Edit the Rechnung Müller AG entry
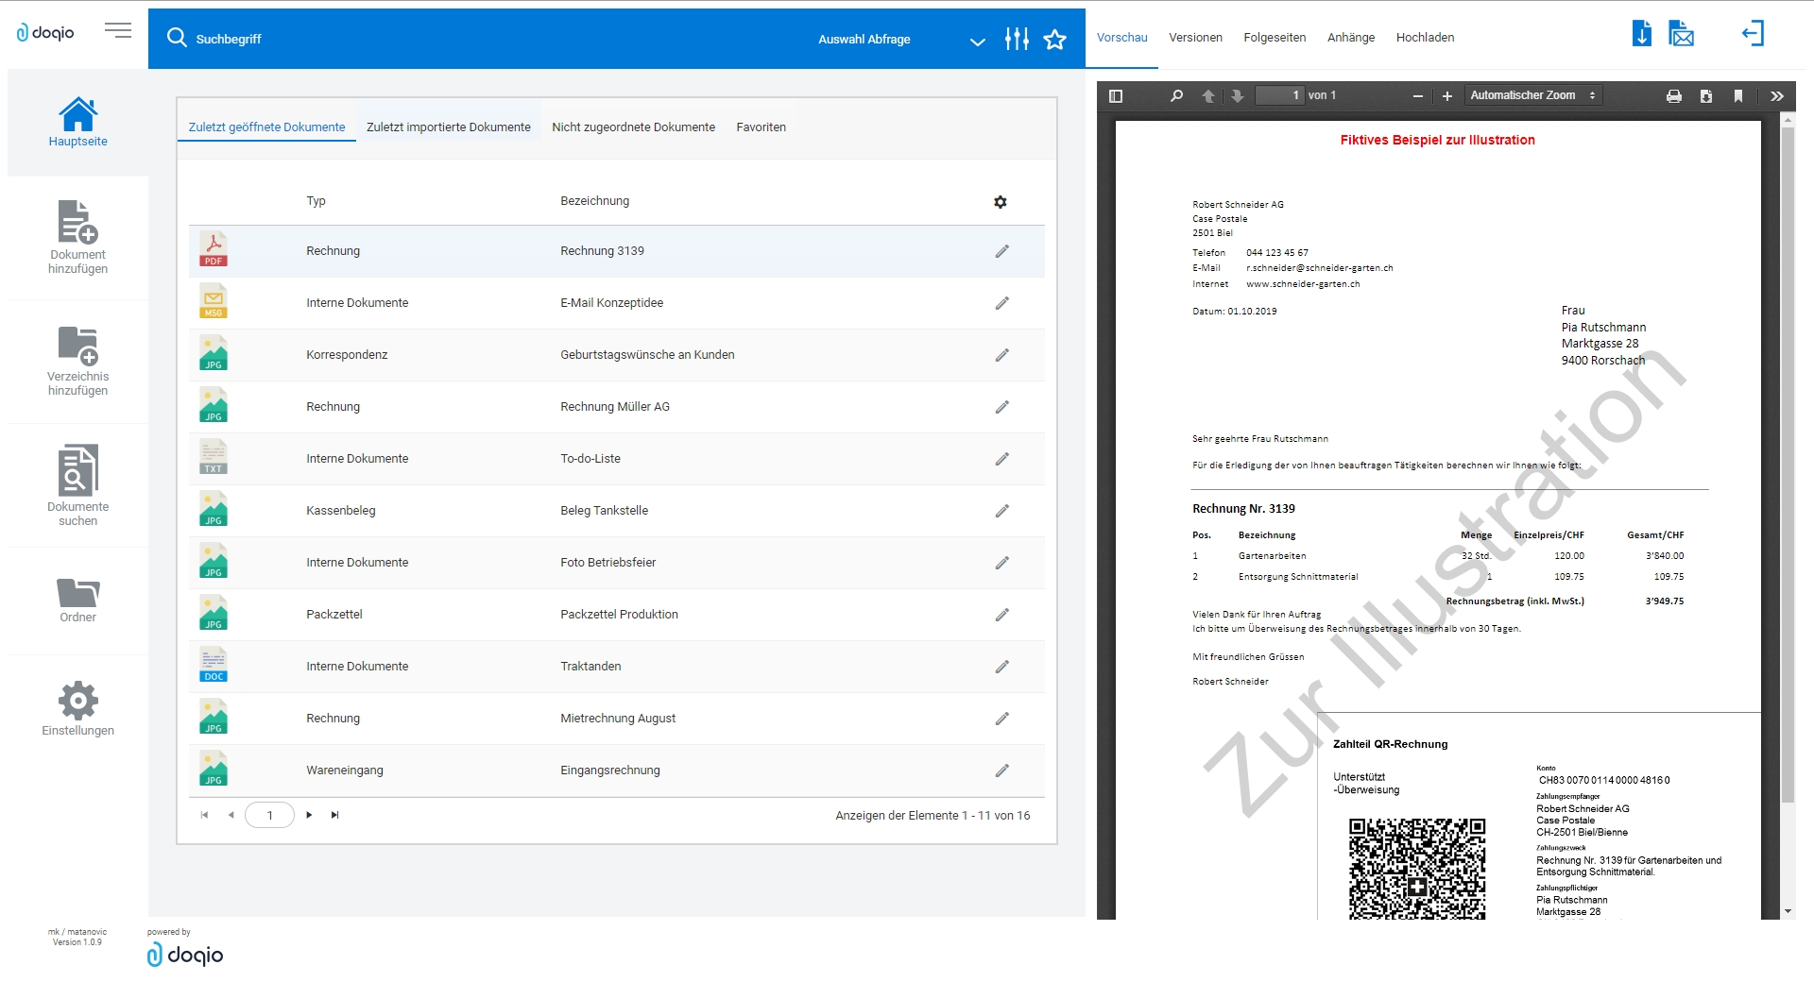The image size is (1814, 999). coord(1001,407)
